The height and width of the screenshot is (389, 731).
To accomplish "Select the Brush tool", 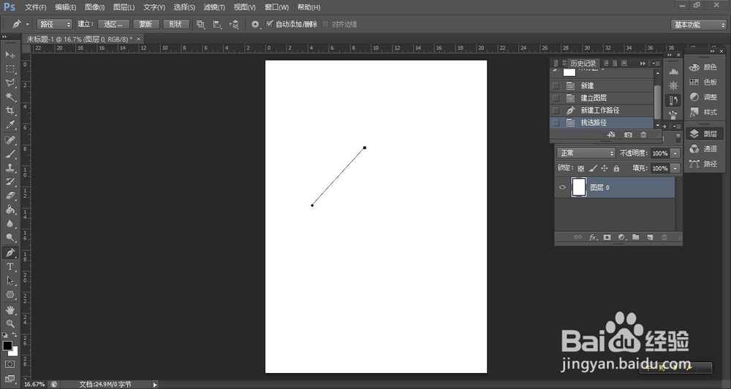I will tap(10, 153).
